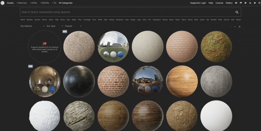Open the red brick wall material thumbnail
Screen dimensions: 261x131
[113, 81]
